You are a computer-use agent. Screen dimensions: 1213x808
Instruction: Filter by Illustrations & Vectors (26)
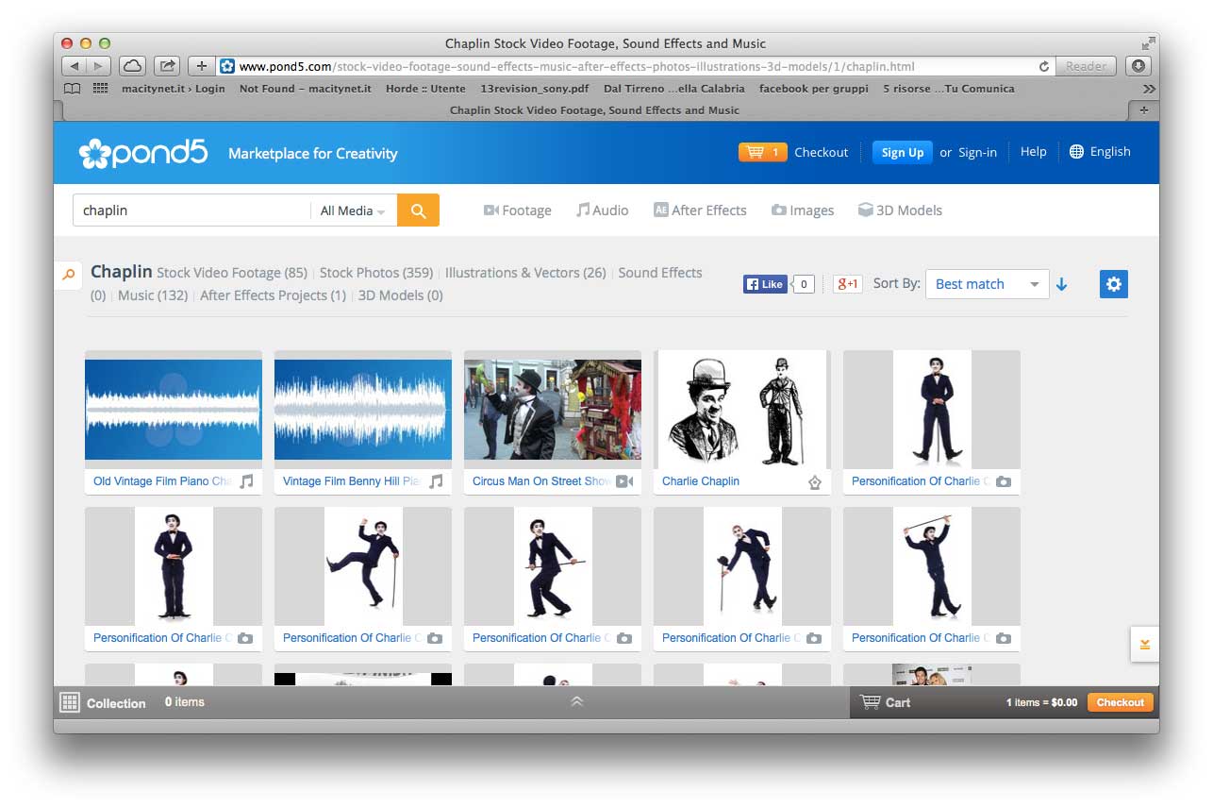525,273
